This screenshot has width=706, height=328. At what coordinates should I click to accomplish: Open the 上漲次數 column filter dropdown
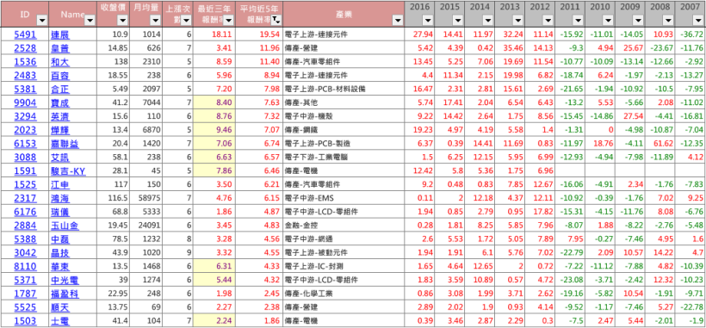click(187, 20)
